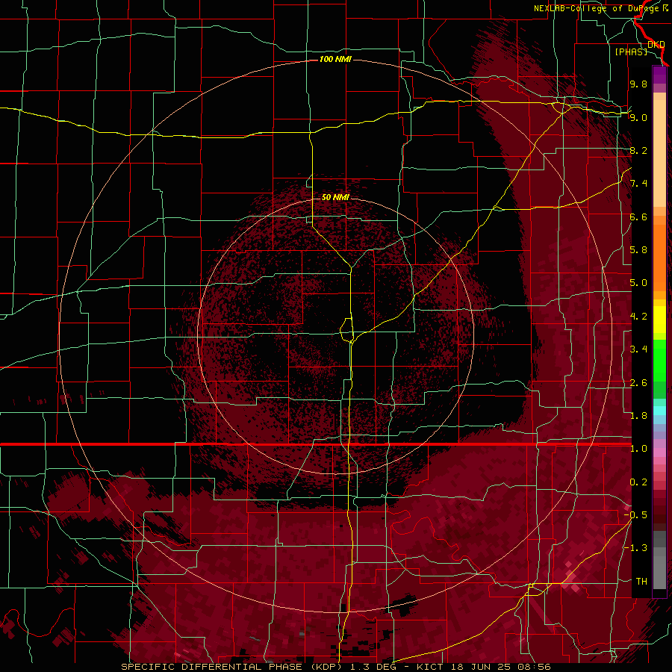Click the NEXLAB-College of DuPage credit text

(x=598, y=8)
